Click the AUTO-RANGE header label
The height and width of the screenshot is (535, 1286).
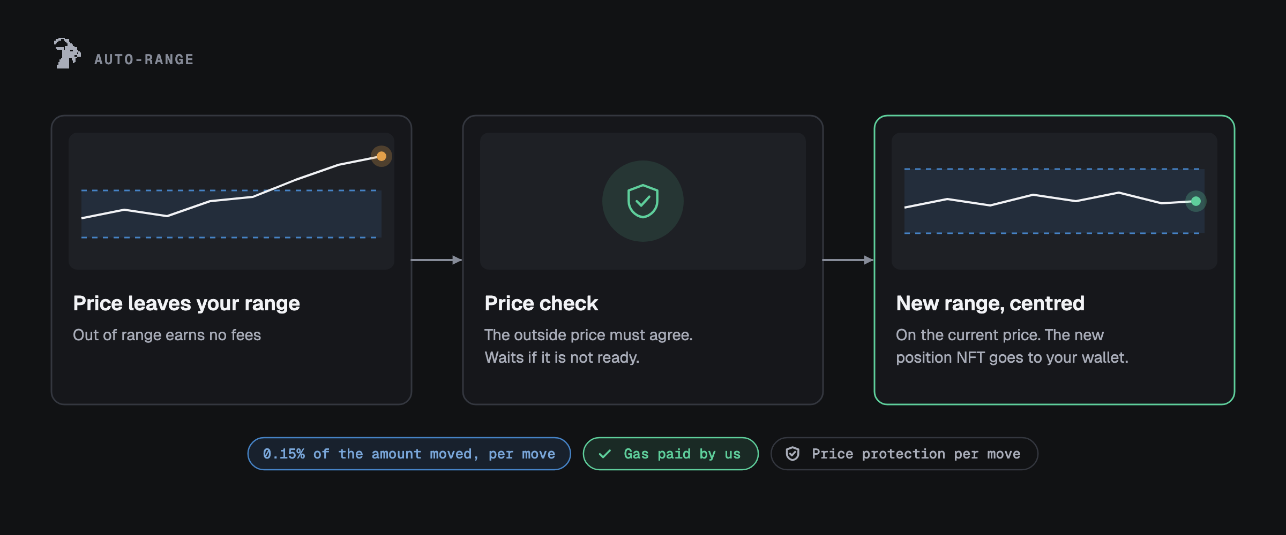click(144, 59)
